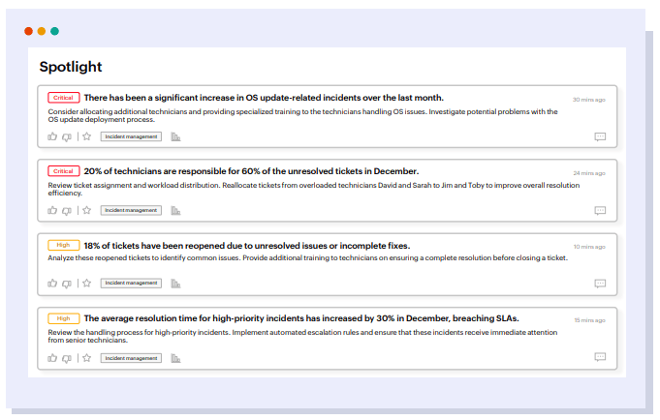Click the '10 mins ago' timestamp

(589, 247)
